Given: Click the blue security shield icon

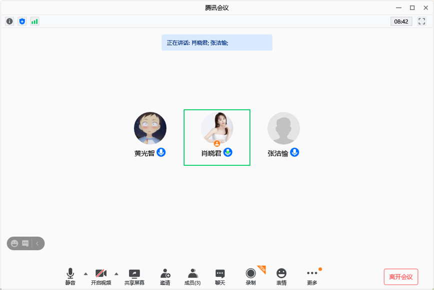Looking at the screenshot, I should click(22, 21).
